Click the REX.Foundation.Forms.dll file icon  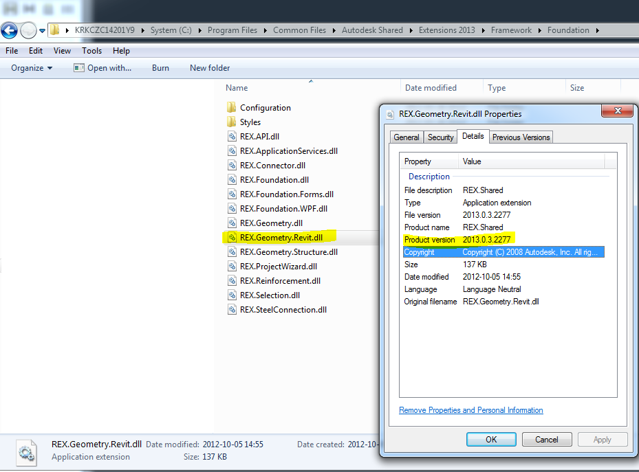tap(232, 194)
